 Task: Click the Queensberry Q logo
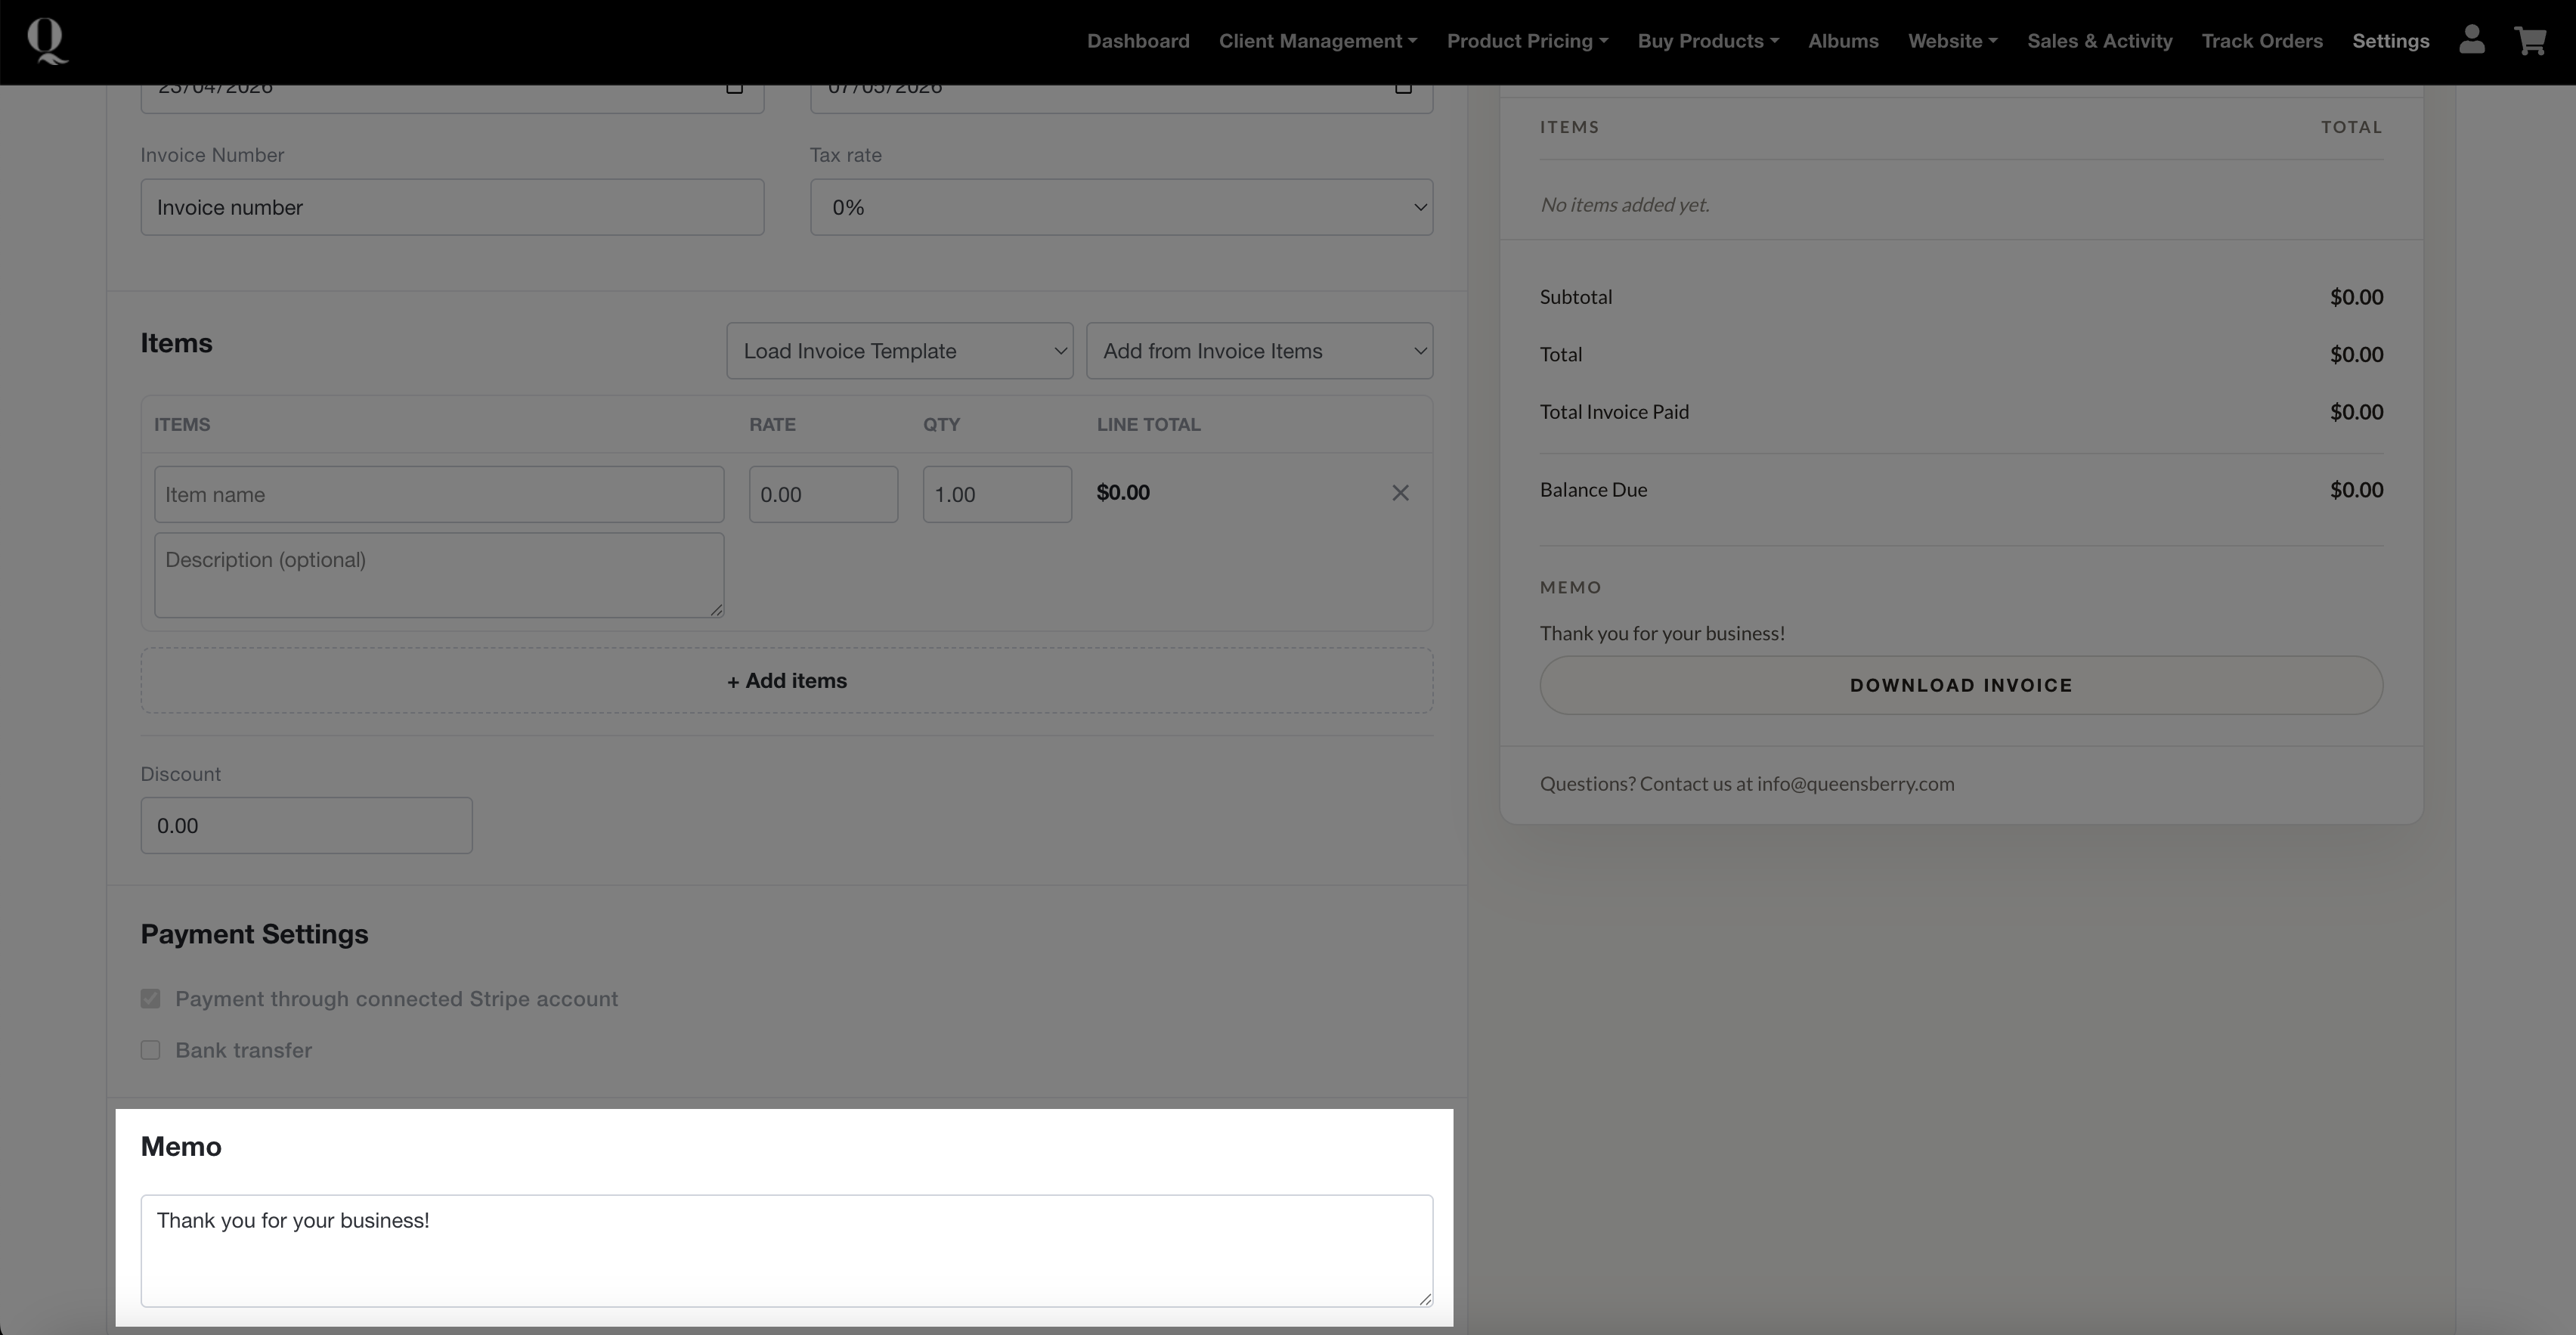point(47,41)
